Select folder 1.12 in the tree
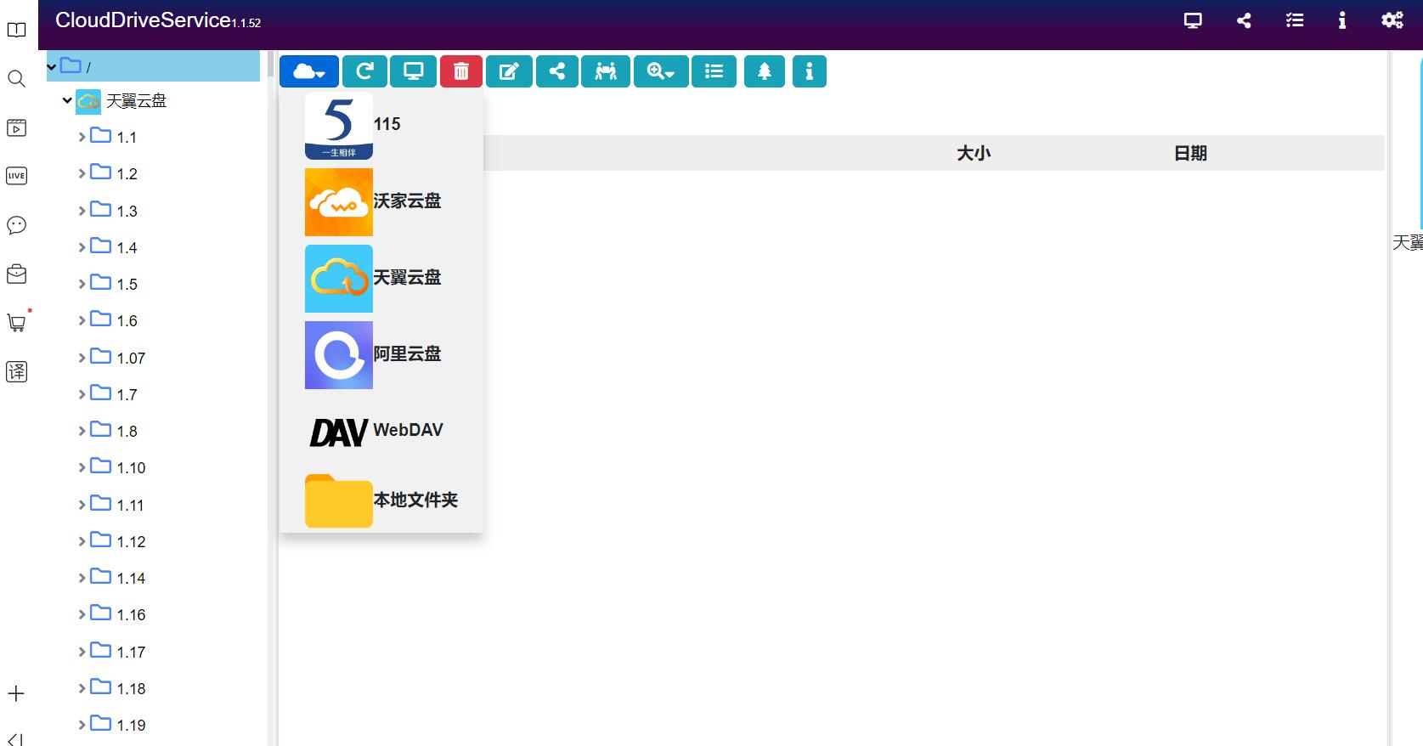This screenshot has height=746, width=1423. [x=118, y=541]
